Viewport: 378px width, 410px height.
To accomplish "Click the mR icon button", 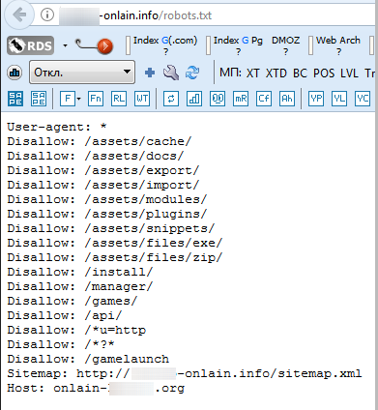I will pos(241,99).
